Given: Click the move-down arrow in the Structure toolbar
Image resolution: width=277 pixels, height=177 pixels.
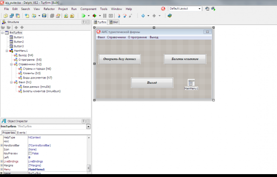Looking at the screenshot, I should 22,27.
